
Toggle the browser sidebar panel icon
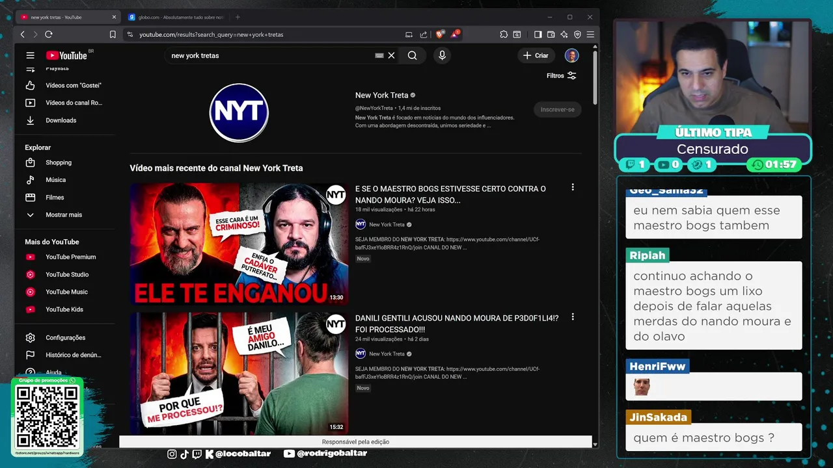point(538,34)
